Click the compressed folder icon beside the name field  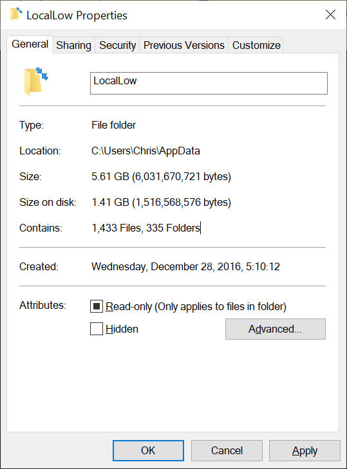(x=36, y=81)
